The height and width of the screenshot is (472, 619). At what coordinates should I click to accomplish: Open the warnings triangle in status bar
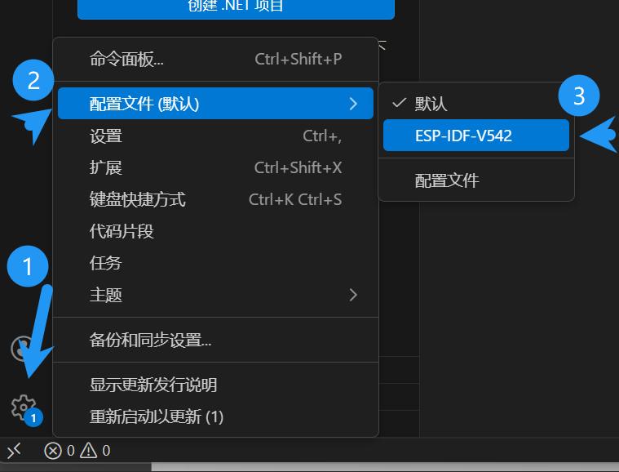pos(95,451)
